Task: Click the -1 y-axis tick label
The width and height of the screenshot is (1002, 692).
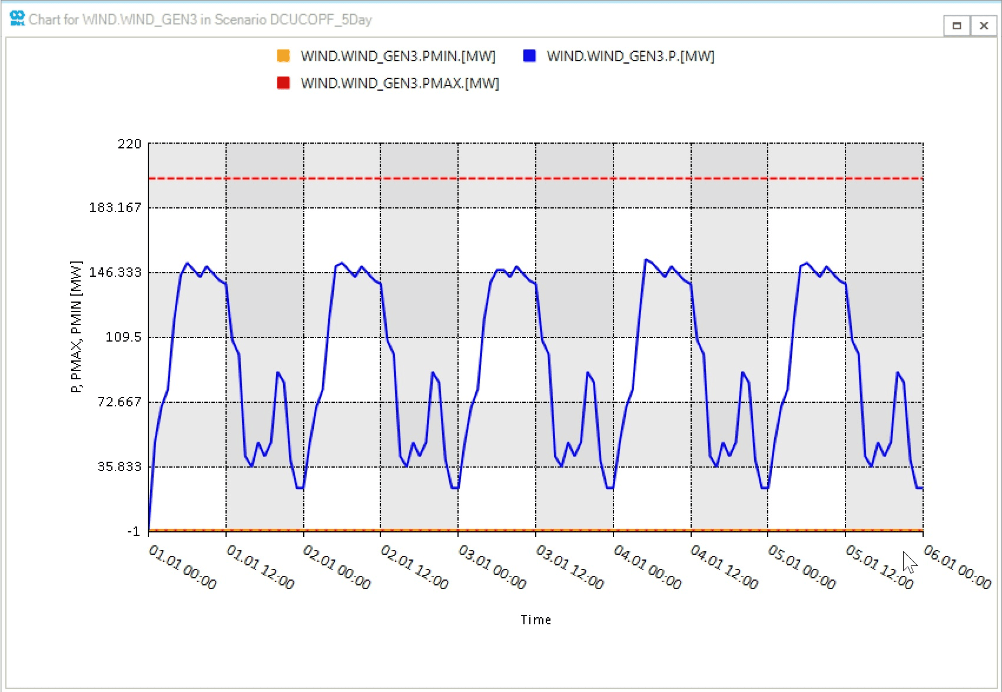Action: click(x=134, y=531)
